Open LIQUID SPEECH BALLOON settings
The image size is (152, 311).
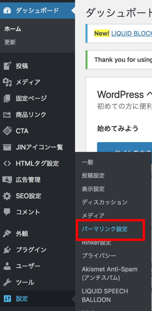point(105,295)
